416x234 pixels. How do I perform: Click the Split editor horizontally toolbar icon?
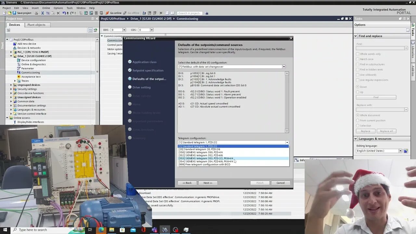[x=167, y=13]
